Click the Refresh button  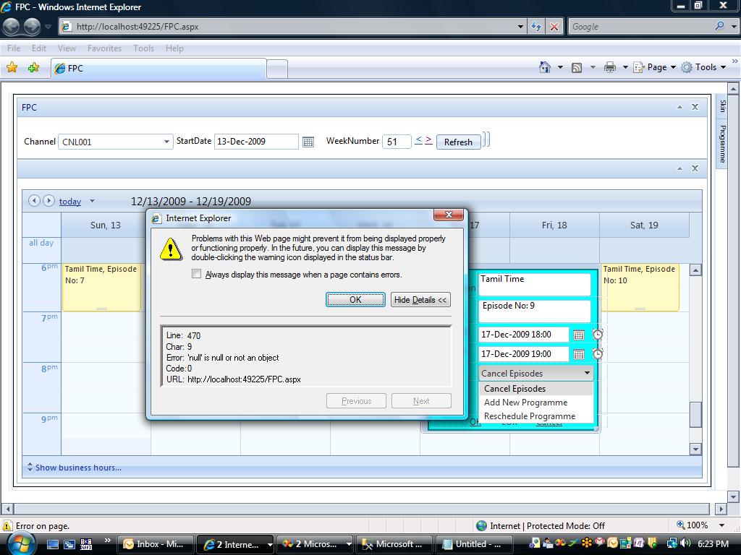click(x=458, y=142)
